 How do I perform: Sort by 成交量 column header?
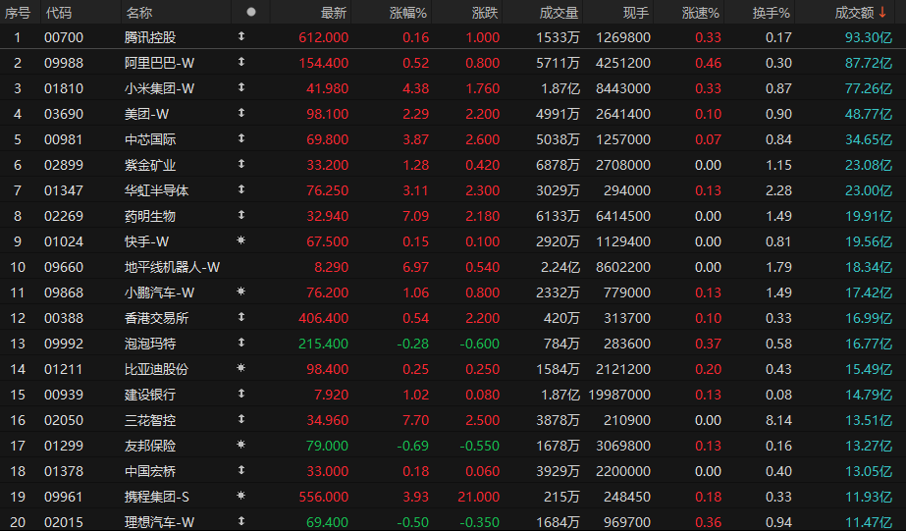(x=559, y=13)
